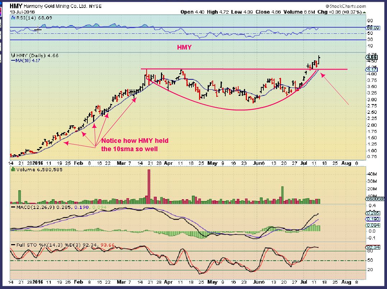Click the volume histogram icon beside Volume 6,580,585
387x289 pixels.
(x=13, y=169)
